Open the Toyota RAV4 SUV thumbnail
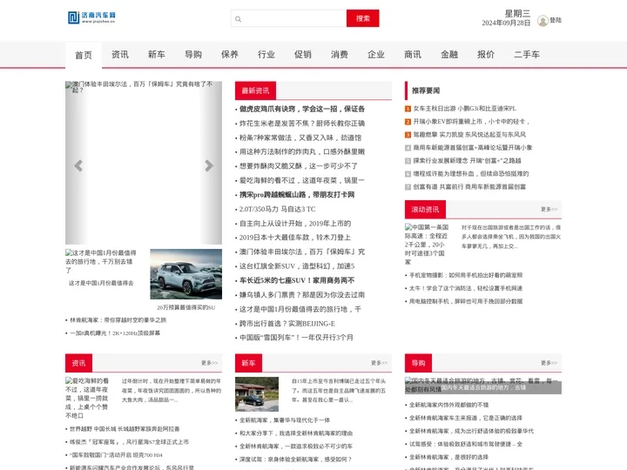 coord(186,274)
